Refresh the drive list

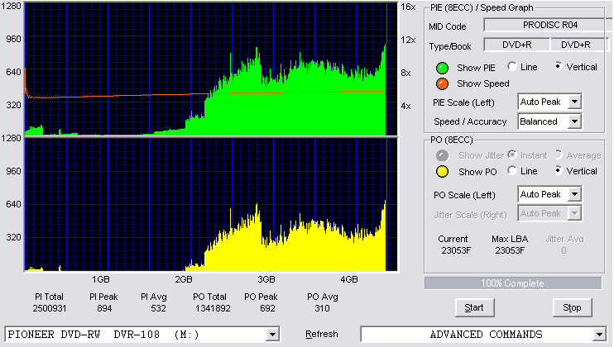tap(322, 335)
